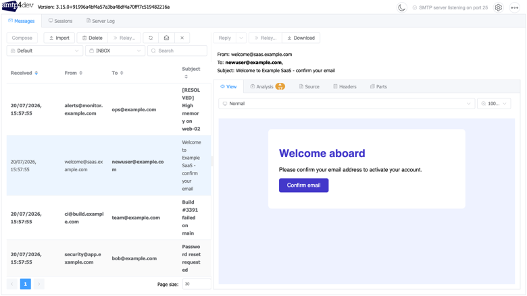Refresh the message list
The width and height of the screenshot is (527, 296).
[x=151, y=38]
